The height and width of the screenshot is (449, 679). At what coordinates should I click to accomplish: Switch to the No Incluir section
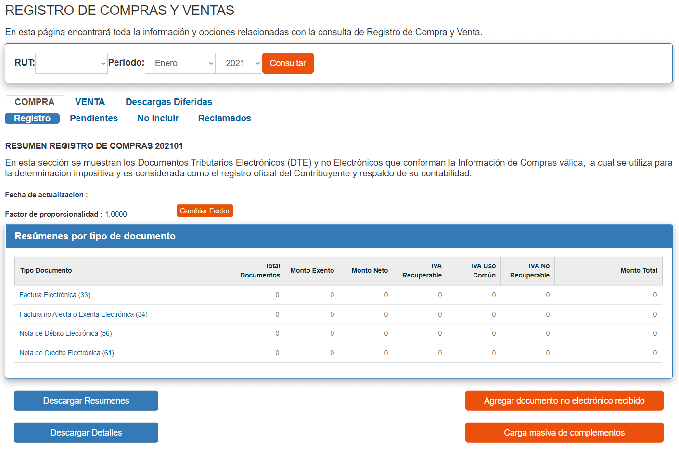pos(158,118)
